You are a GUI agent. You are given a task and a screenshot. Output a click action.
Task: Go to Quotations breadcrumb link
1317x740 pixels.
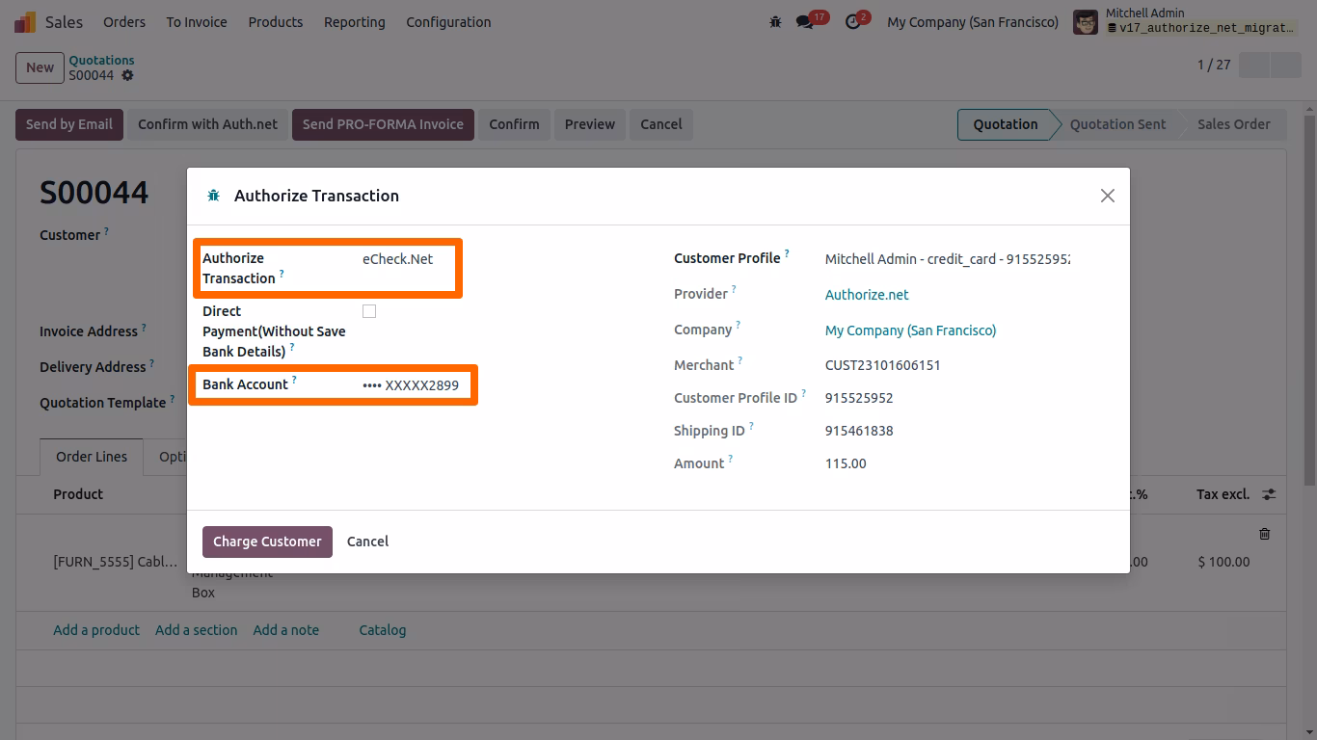(101, 60)
